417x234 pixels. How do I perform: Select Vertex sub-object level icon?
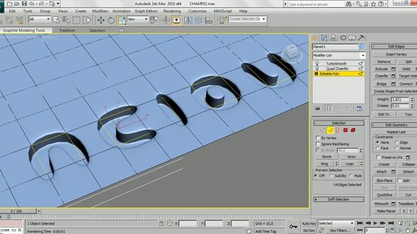coord(323,130)
